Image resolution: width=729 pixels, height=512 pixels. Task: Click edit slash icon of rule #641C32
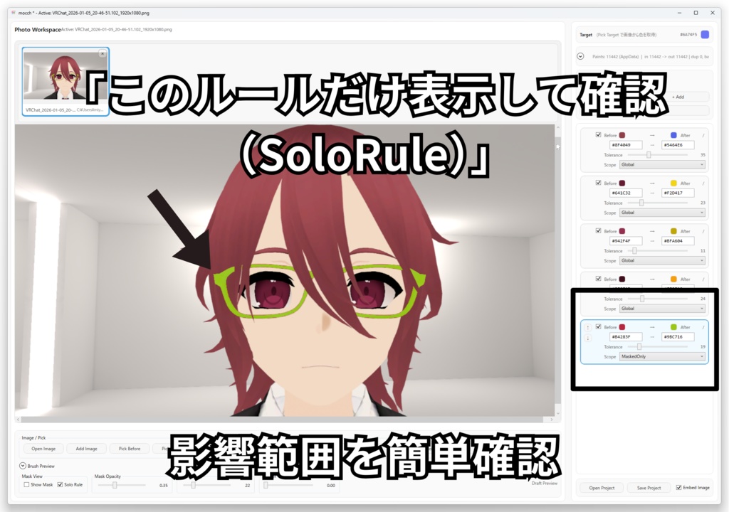click(703, 183)
